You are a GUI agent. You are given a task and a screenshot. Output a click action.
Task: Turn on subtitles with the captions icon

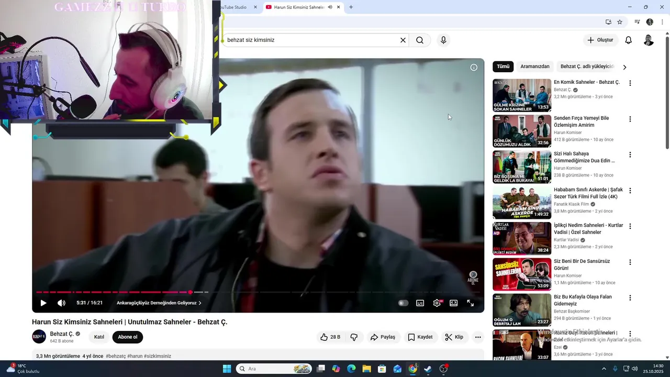click(420, 303)
